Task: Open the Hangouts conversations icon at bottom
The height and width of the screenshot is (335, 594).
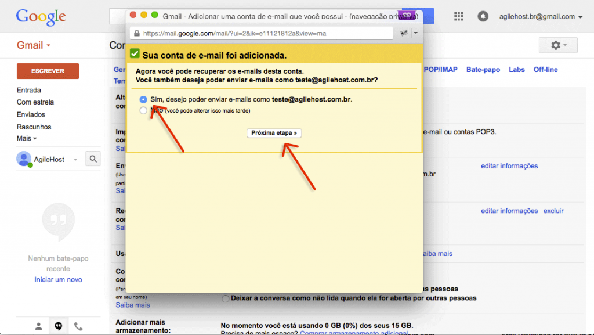Action: (x=59, y=326)
